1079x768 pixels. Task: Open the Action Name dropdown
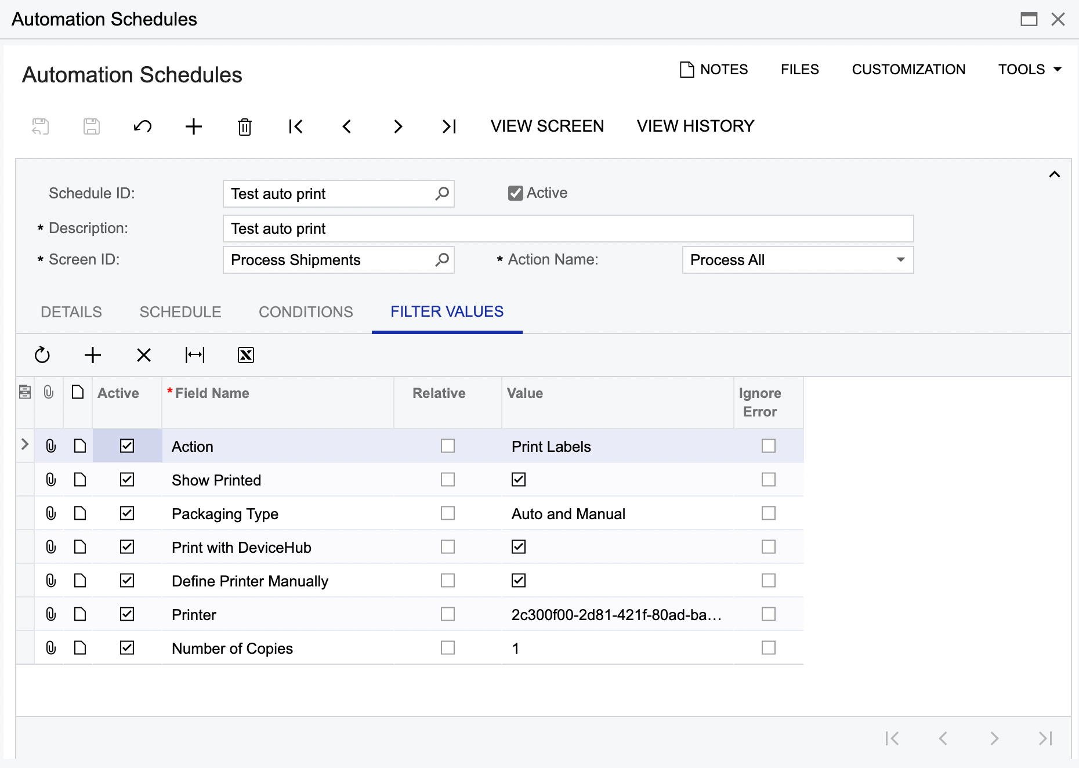pyautogui.click(x=900, y=260)
